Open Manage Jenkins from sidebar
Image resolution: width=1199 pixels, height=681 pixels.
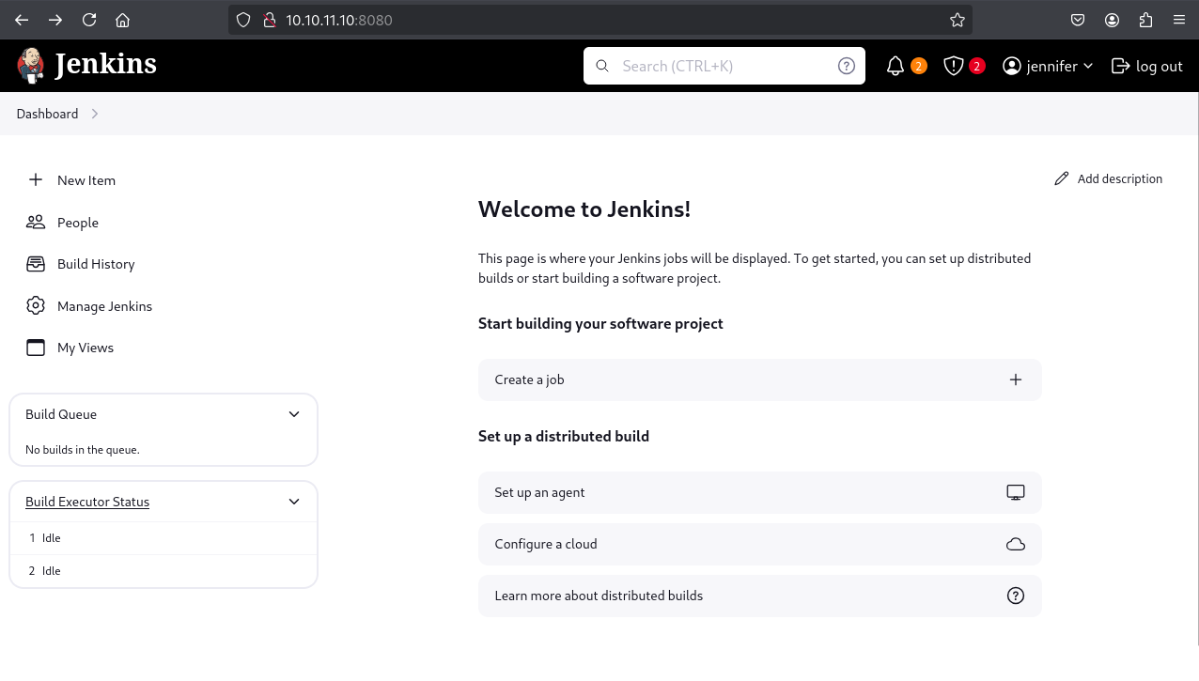point(104,306)
